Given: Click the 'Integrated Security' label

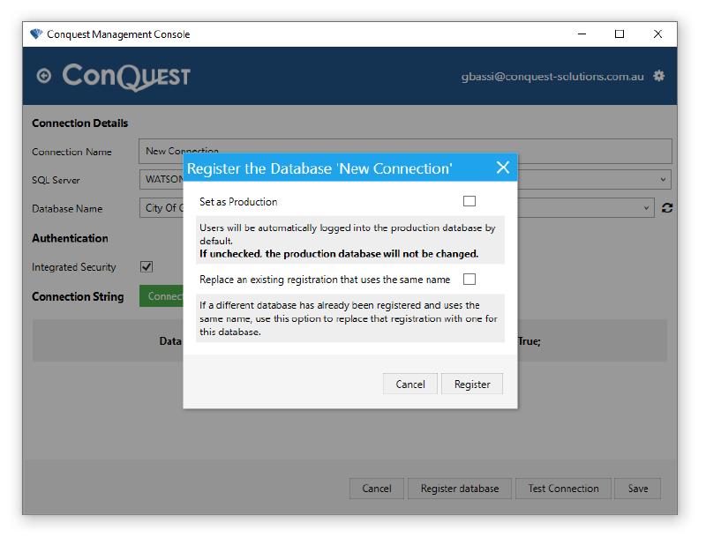Looking at the screenshot, I should coord(74,267).
